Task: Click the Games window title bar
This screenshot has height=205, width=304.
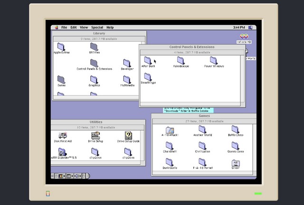Action: tap(204, 116)
